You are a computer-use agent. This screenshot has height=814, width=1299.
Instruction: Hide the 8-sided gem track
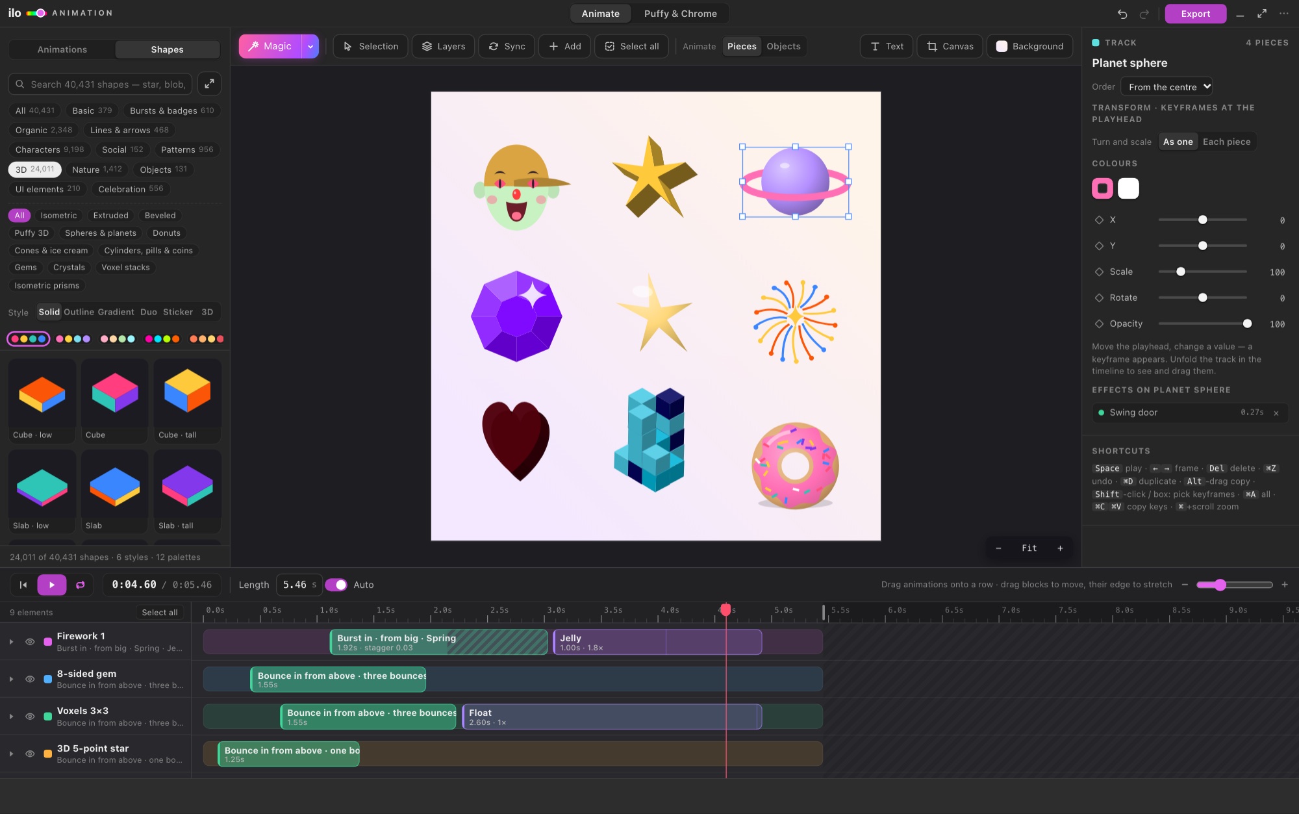pos(30,680)
